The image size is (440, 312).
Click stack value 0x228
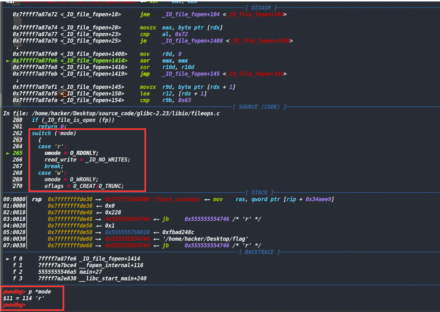click(113, 213)
